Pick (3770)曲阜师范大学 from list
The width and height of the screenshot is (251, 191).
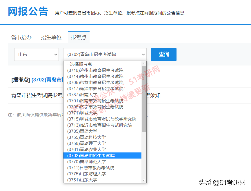(102, 162)
